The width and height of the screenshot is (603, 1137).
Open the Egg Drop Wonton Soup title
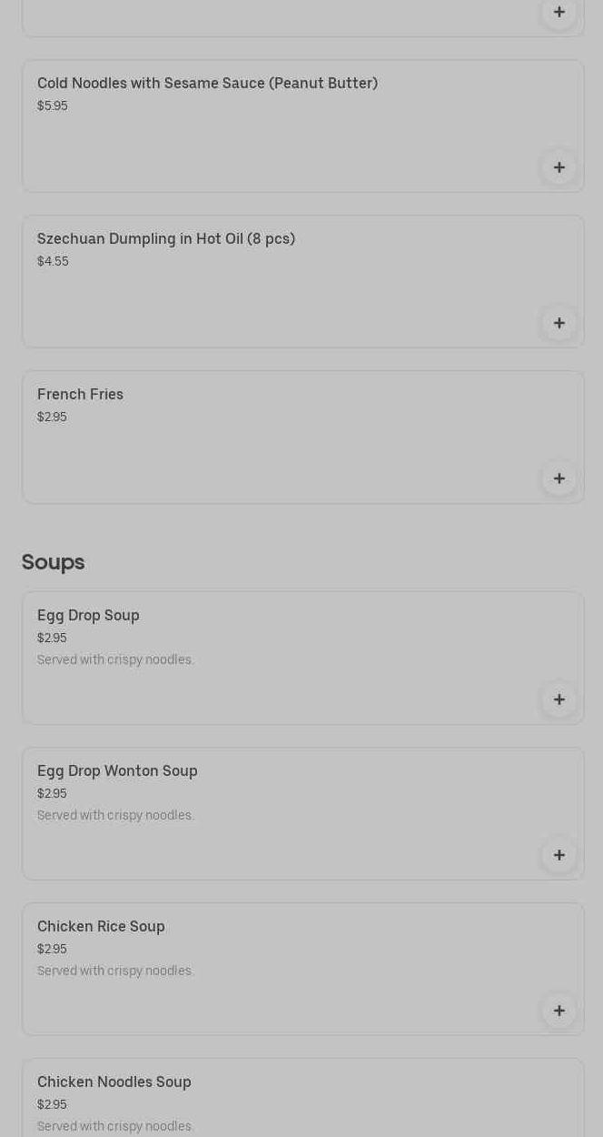pyautogui.click(x=117, y=771)
